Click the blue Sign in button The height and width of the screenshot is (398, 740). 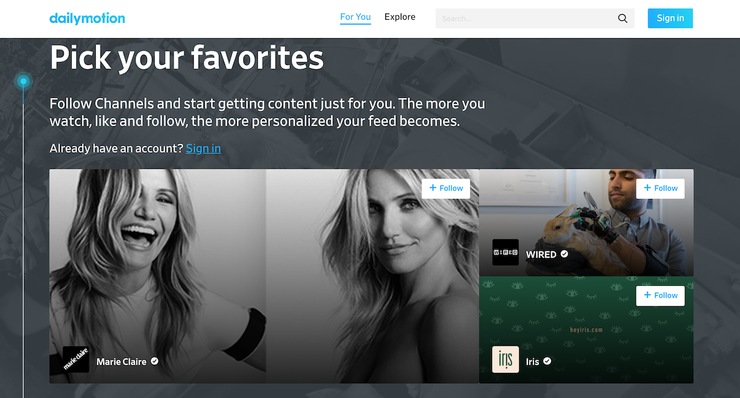point(670,18)
